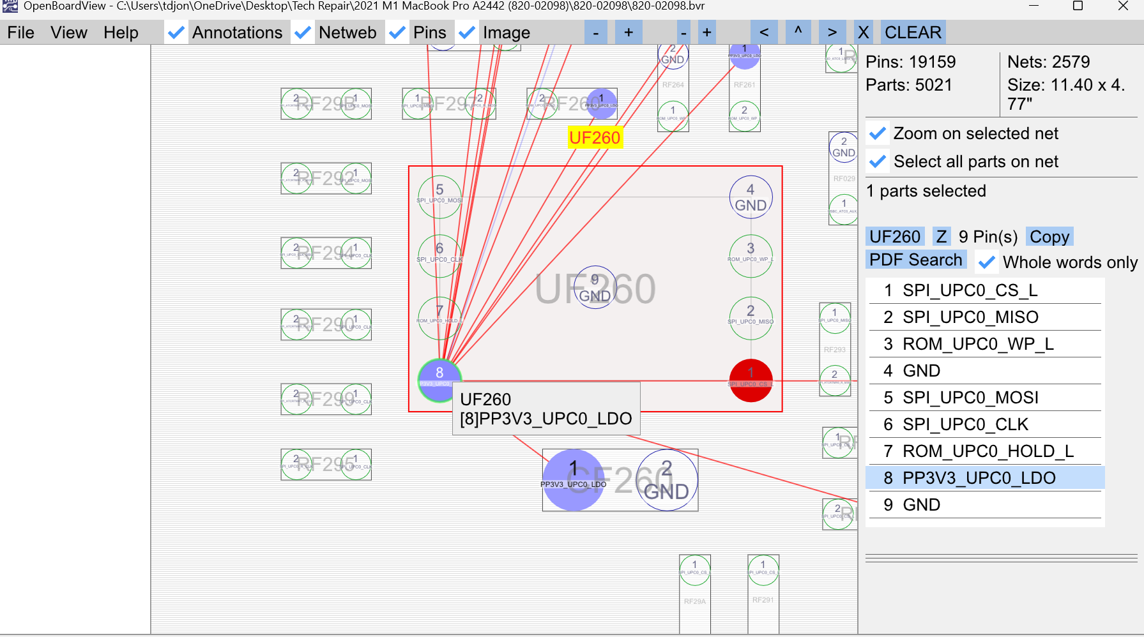1144x637 pixels.
Task: Select pin 5 SPI_UPC0_MOSI in pin list
Action: pyautogui.click(x=985, y=398)
